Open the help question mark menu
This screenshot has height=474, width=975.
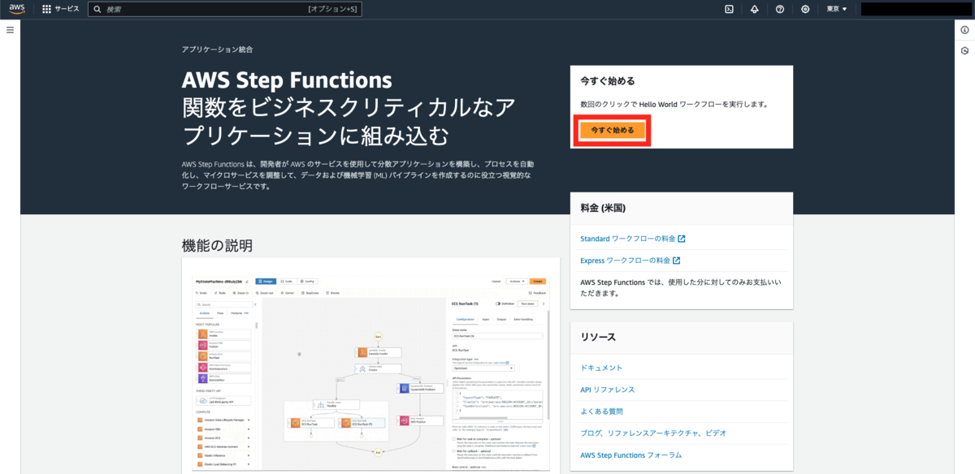(780, 9)
